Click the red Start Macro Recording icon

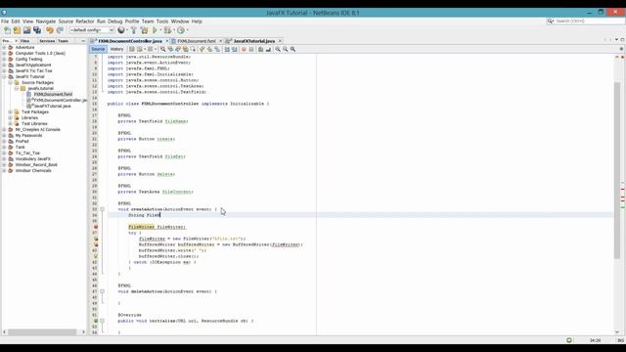click(244, 49)
